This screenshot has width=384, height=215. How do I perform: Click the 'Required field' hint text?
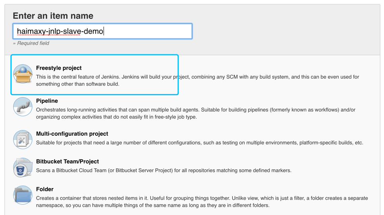click(x=31, y=43)
